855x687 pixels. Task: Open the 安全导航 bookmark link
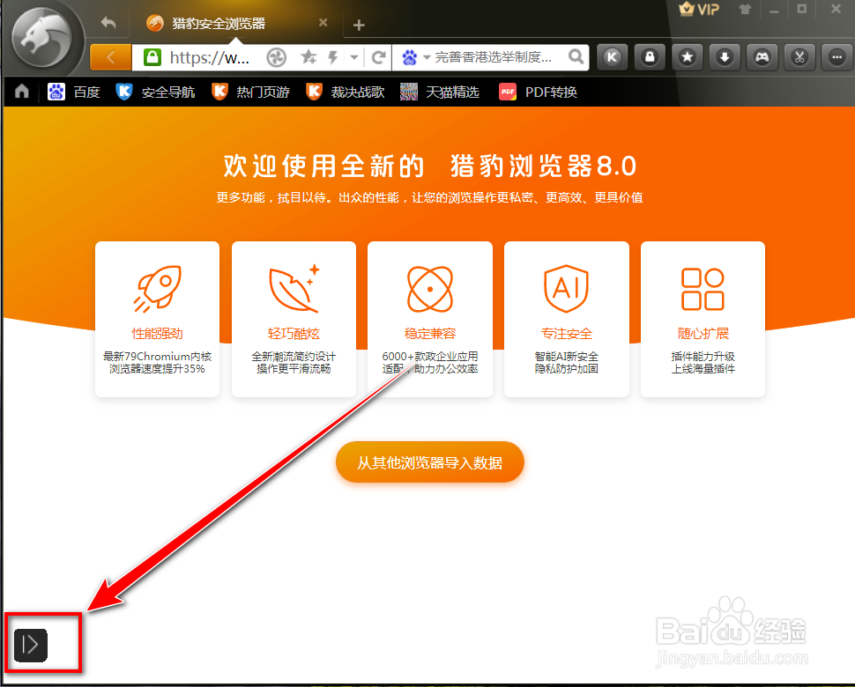(x=159, y=91)
